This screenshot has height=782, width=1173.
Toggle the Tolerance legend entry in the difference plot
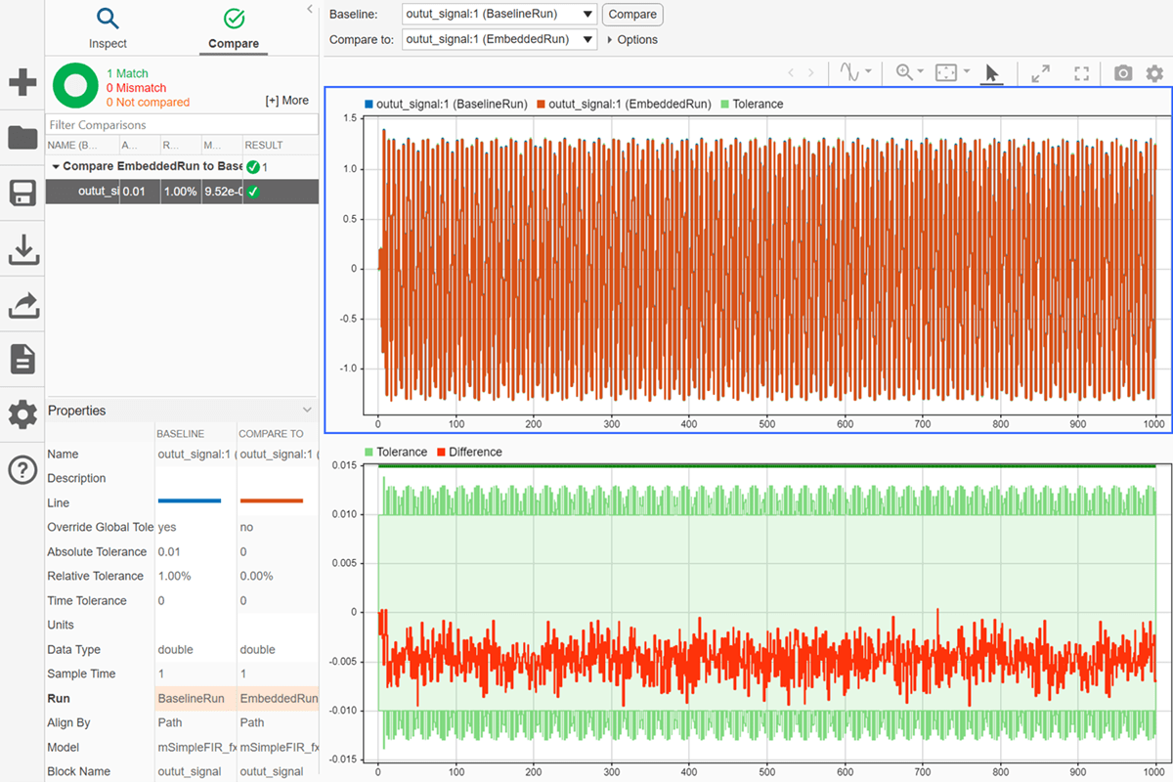tap(396, 452)
